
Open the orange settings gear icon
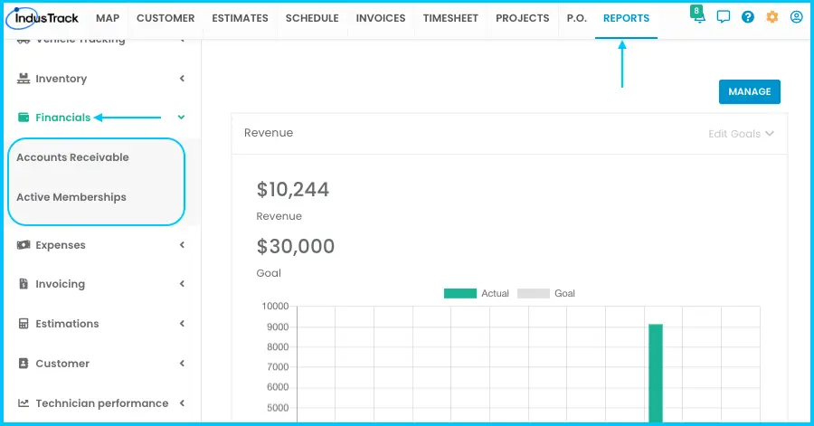click(772, 17)
